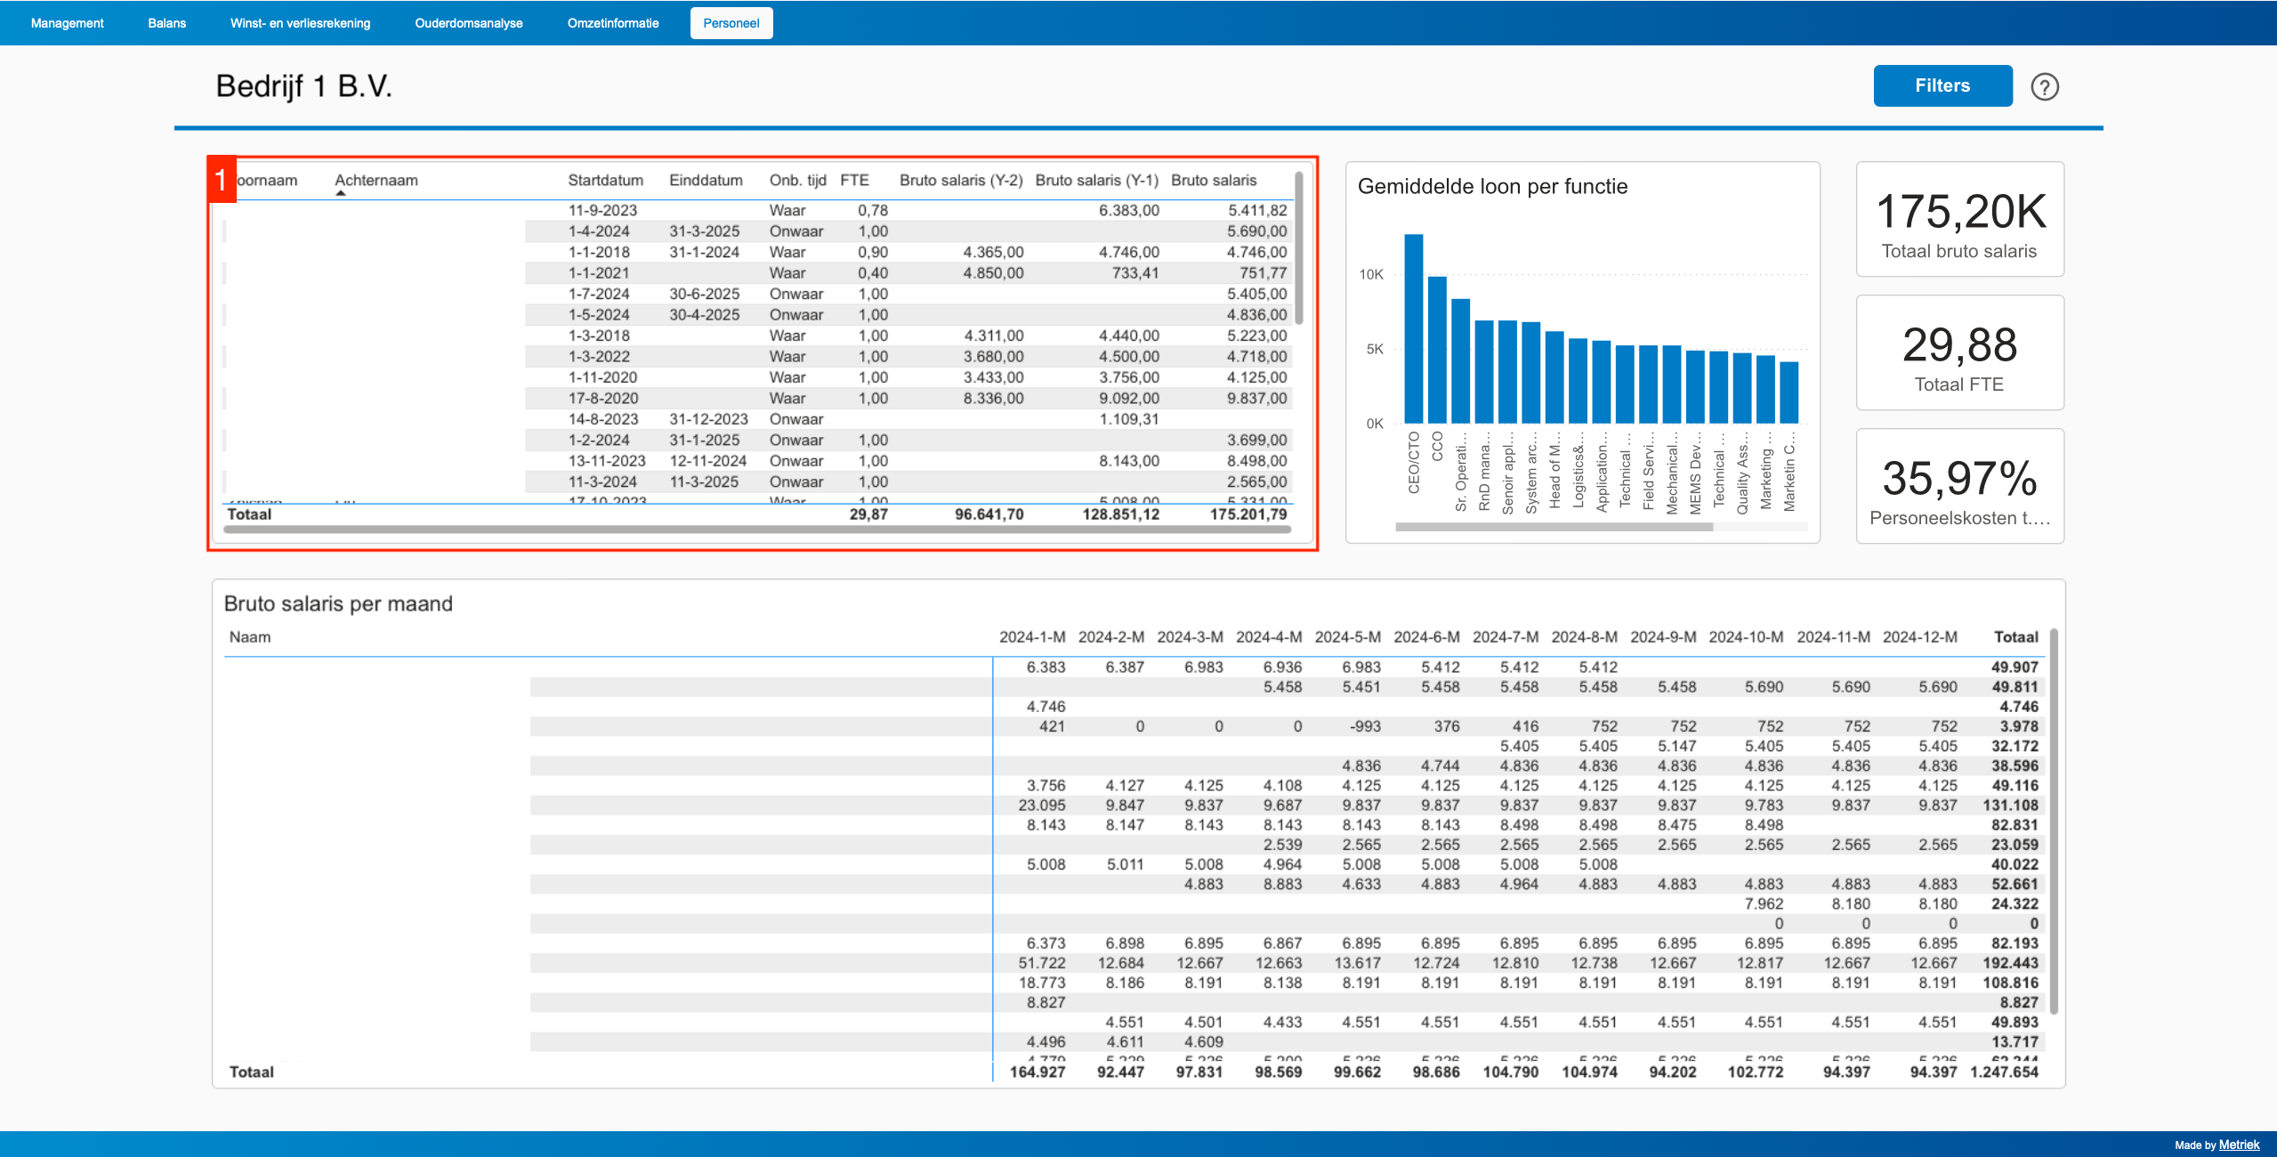
Task: Switch to the Balans tab
Action: pos(166,23)
